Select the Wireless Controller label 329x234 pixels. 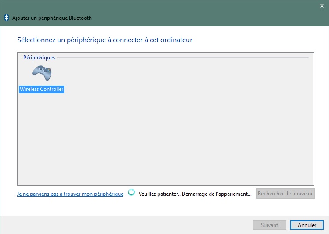[x=42, y=89]
